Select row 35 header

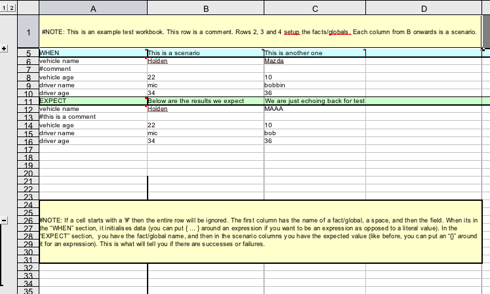coord(28,291)
